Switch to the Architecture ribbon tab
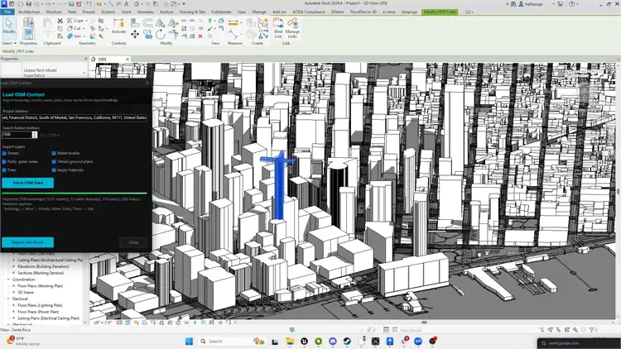The height and width of the screenshot is (349, 621). [x=28, y=12]
